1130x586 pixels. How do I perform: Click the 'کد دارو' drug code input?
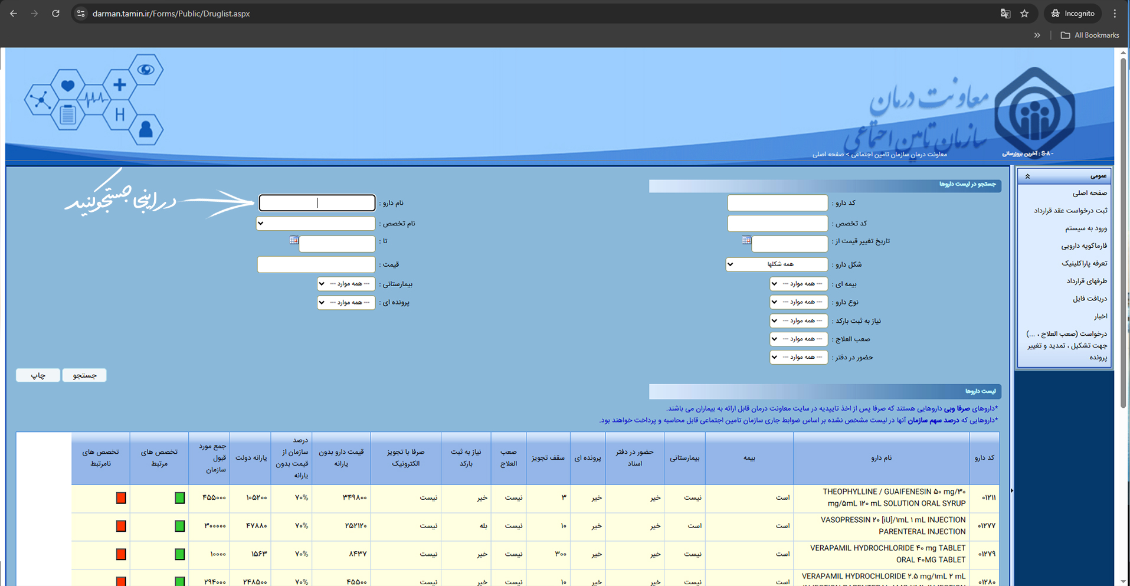point(777,203)
